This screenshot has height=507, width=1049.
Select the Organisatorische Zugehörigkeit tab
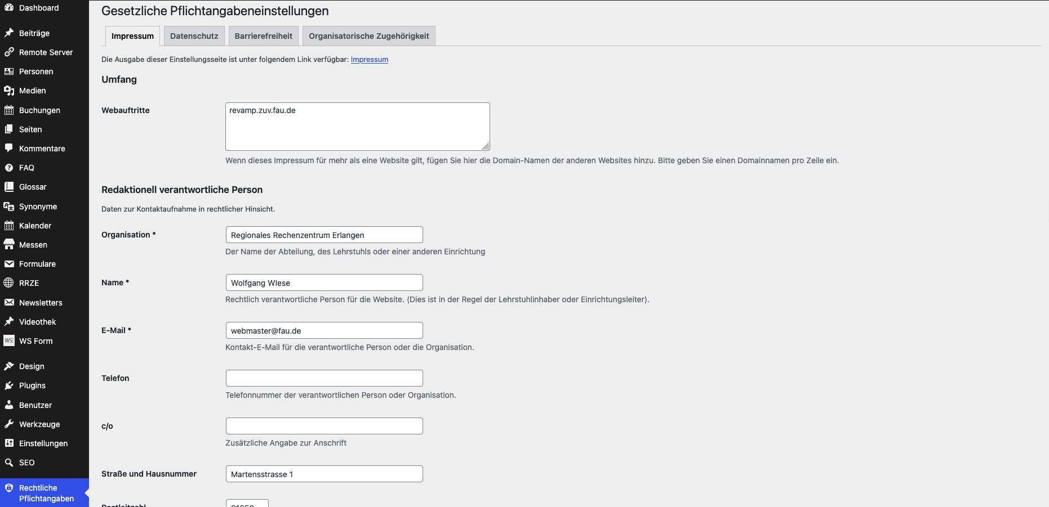point(368,36)
